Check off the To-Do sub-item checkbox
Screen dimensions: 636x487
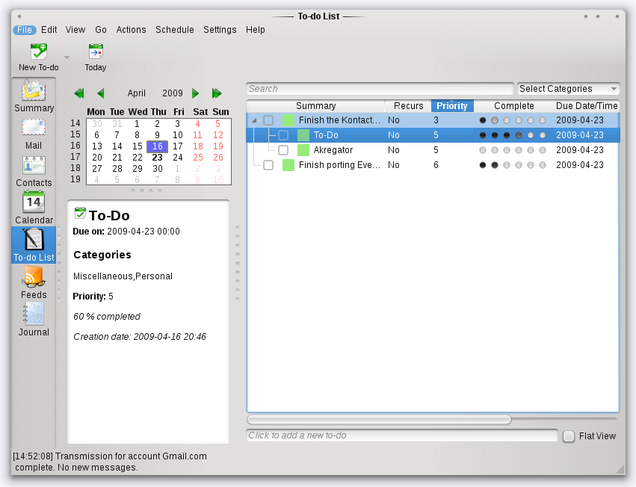click(x=283, y=135)
